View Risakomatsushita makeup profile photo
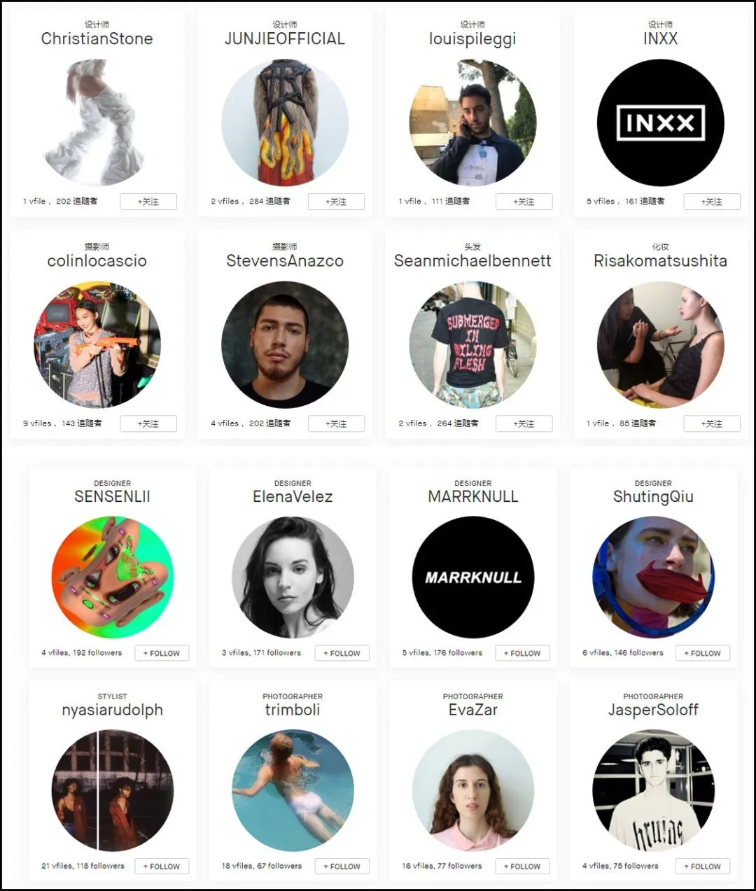Screen dimensions: 756x891 (660, 344)
